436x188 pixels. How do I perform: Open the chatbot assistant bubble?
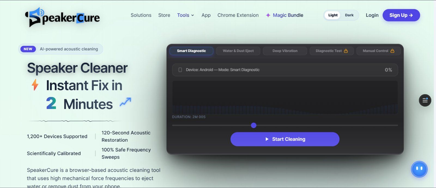[x=419, y=169]
